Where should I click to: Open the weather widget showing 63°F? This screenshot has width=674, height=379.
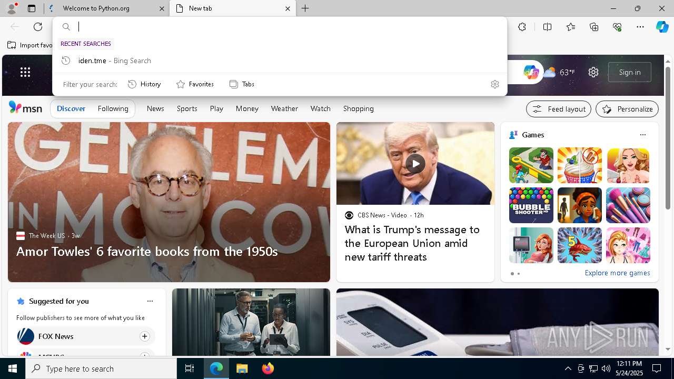coord(559,72)
